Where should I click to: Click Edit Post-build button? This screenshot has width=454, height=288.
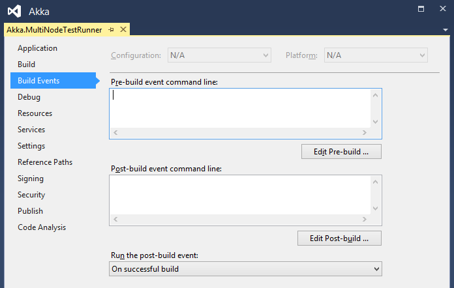coord(339,238)
